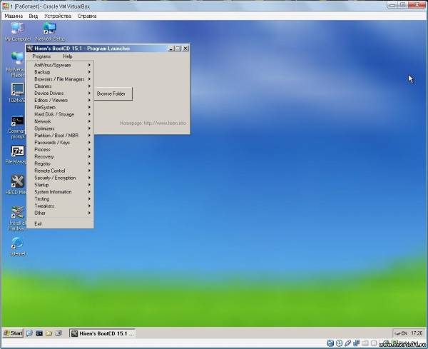
Task: Open the Help menu in Program Launcher
Action: coord(68,56)
